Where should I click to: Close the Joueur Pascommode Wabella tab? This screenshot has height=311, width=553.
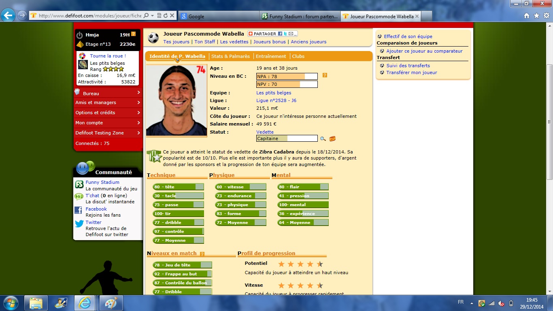point(417,16)
